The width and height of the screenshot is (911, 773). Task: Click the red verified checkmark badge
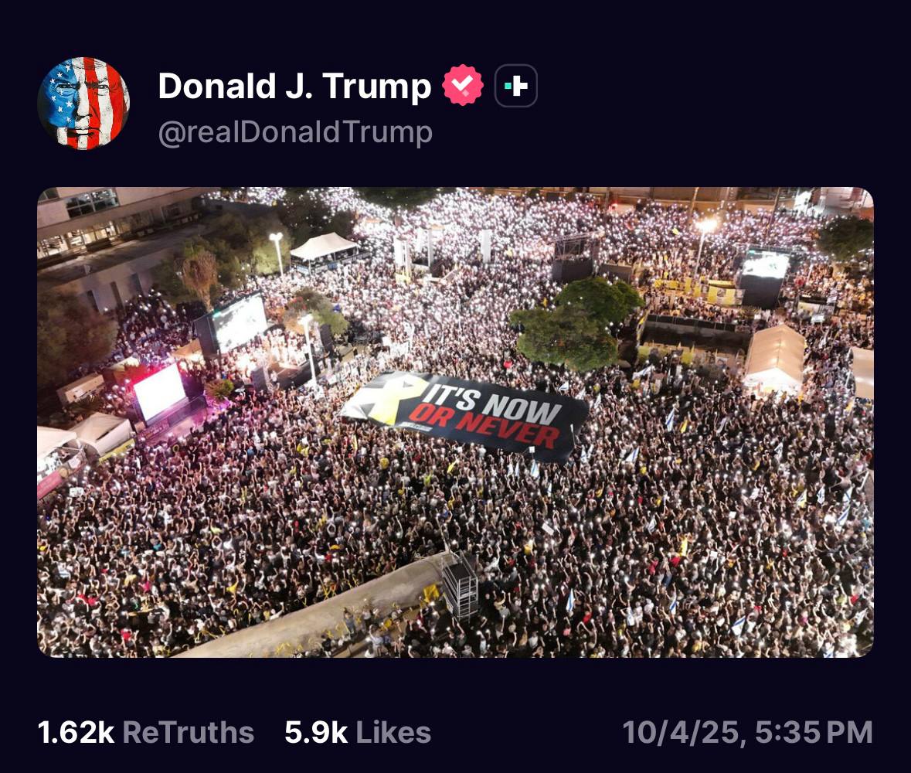click(x=463, y=86)
